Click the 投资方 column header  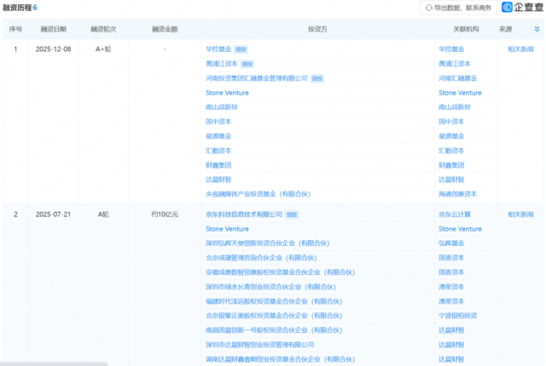pyautogui.click(x=317, y=29)
